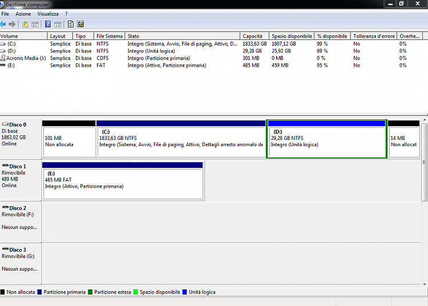Open Help with the question mark icon
Screen dimensions: 428x306
tap(48, 25)
